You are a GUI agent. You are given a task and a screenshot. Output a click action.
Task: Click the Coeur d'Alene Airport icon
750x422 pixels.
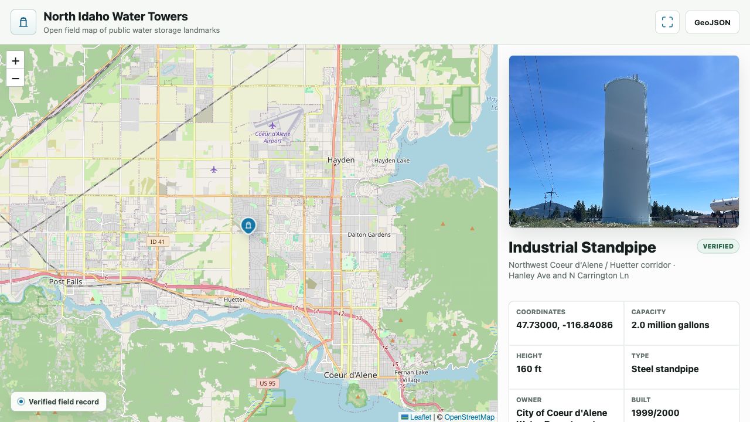(272, 125)
